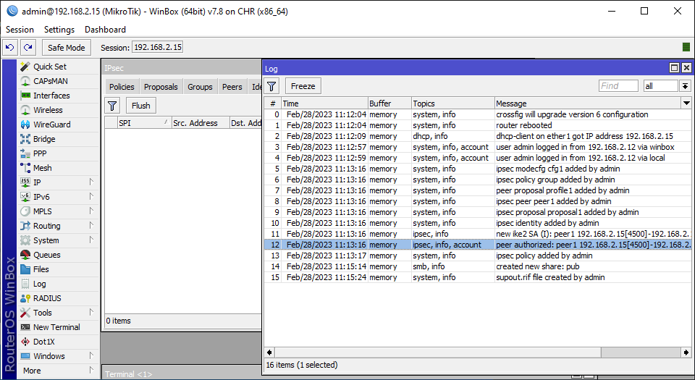Open the Log column selector dropdown arrow
The height and width of the screenshot is (380, 695).
click(686, 104)
